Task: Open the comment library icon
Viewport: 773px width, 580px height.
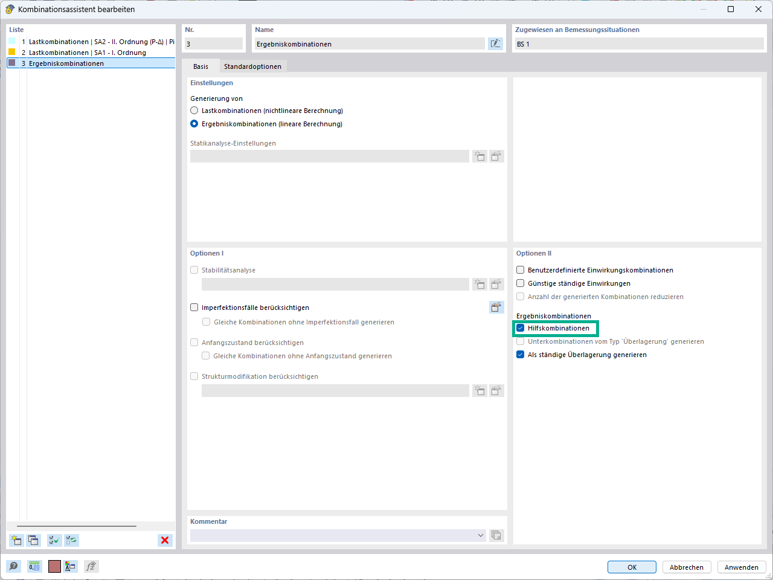Action: [x=496, y=535]
